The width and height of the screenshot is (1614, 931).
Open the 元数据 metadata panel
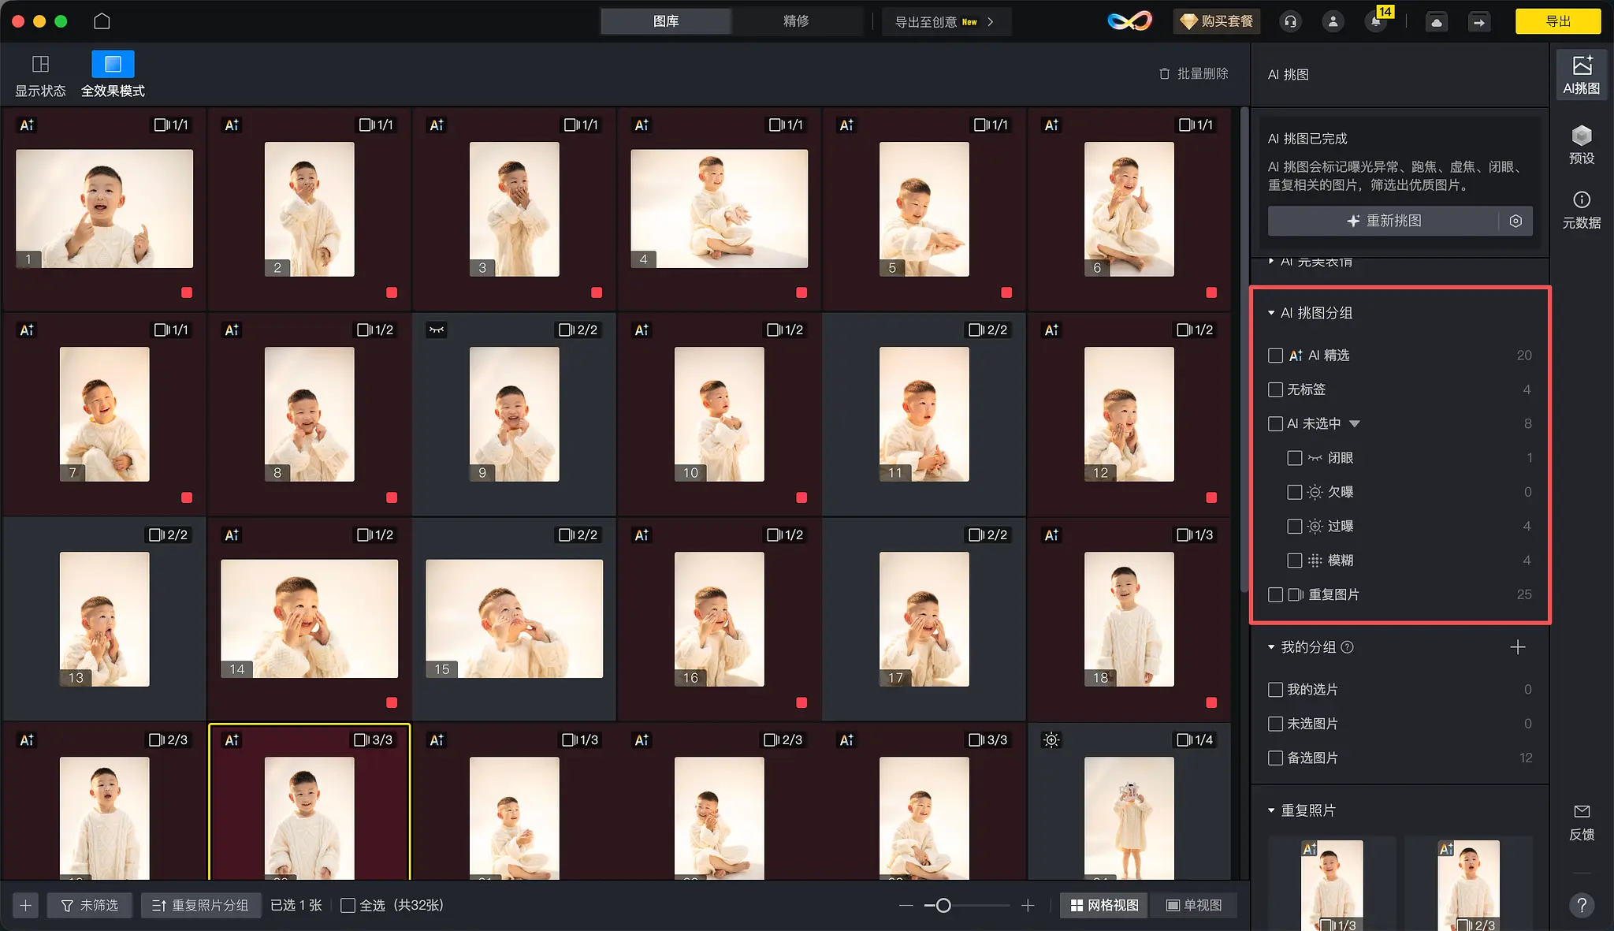click(x=1582, y=209)
